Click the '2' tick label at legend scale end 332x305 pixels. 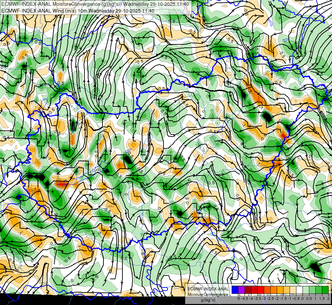pyautogui.click(x=328, y=299)
